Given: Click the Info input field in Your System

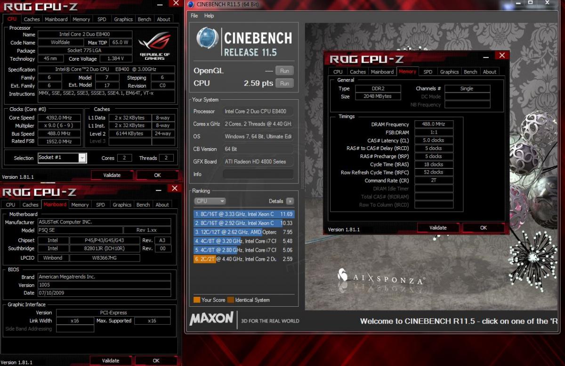Looking at the screenshot, I should (x=258, y=174).
